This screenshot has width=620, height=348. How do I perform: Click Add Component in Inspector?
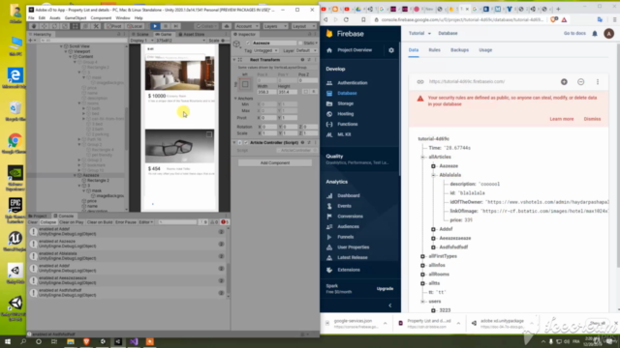275,162
